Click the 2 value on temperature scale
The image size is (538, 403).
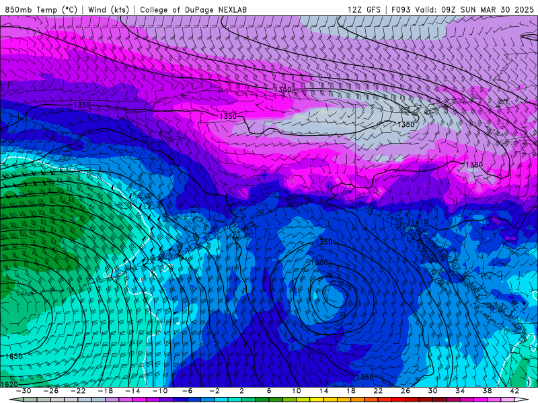pos(242,391)
